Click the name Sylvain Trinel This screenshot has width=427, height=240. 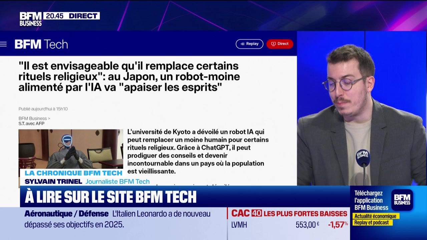coord(53,181)
